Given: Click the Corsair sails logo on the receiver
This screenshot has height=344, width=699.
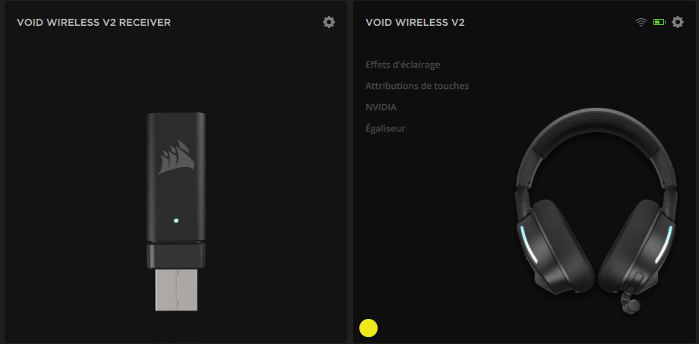Looking at the screenshot, I should (176, 157).
